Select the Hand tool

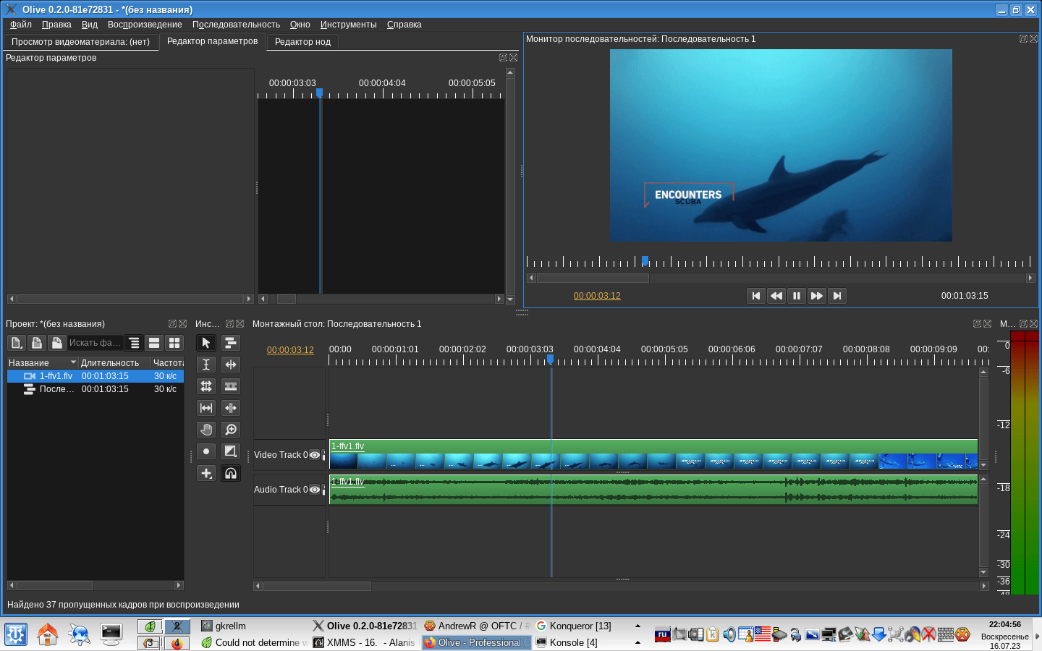(206, 430)
